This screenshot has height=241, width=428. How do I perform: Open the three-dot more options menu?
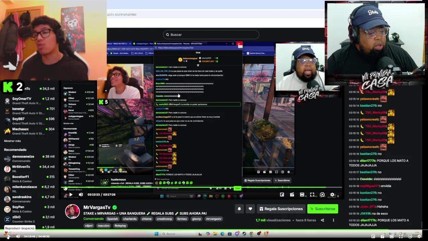333,220
